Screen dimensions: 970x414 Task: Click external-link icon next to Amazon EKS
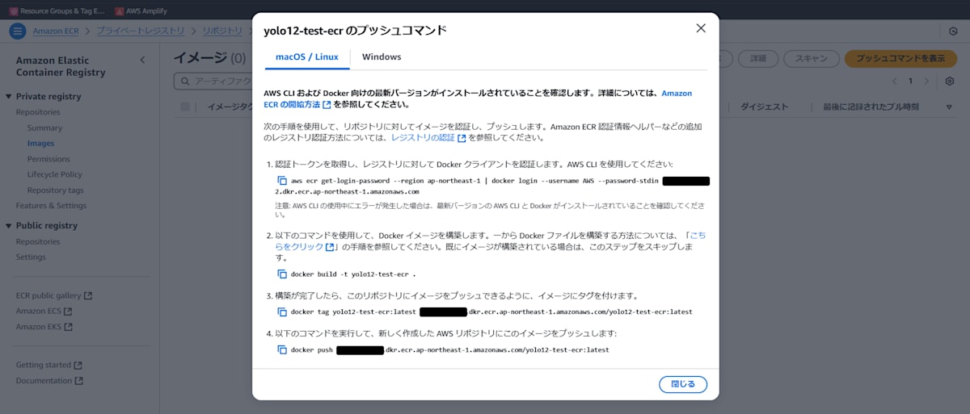tap(69, 327)
